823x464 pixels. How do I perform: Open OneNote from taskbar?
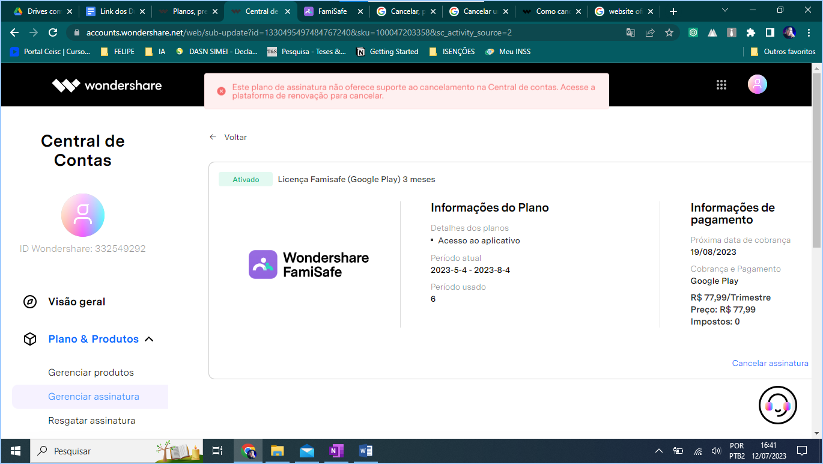pos(336,451)
